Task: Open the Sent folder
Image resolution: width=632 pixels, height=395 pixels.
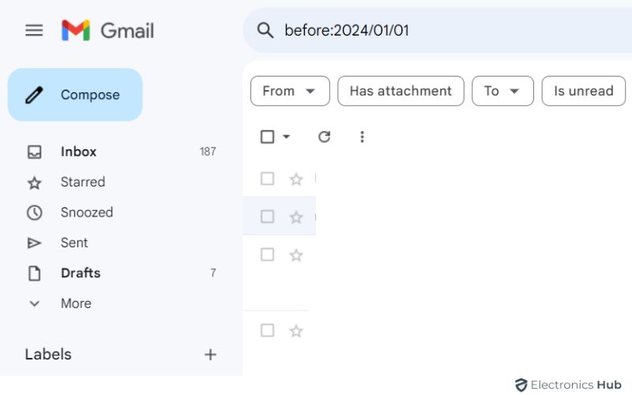Action: point(74,243)
